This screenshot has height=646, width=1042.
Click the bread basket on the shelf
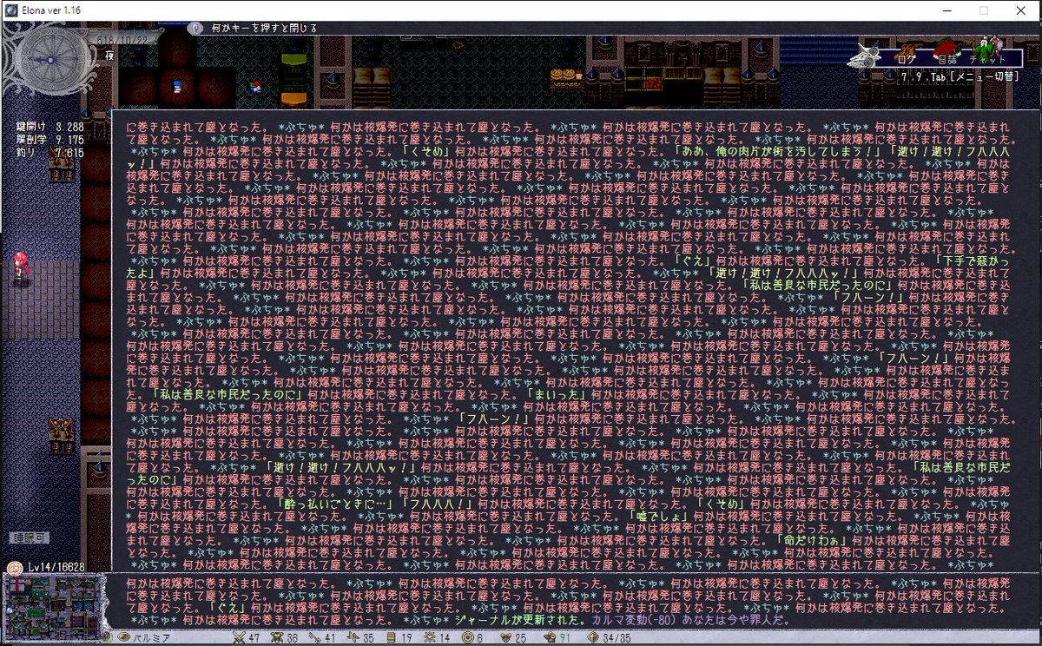(565, 78)
